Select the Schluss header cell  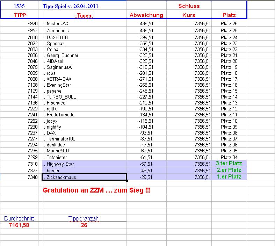point(189,6)
